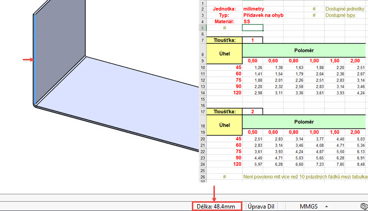Click the row 15 header in the spreadsheet
368x211 pixels.
(x=203, y=99)
